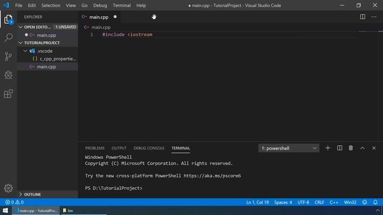Screen dimensions: 383x215
Task: Click main.cpp in the breadcrumb
Action: tap(101, 27)
